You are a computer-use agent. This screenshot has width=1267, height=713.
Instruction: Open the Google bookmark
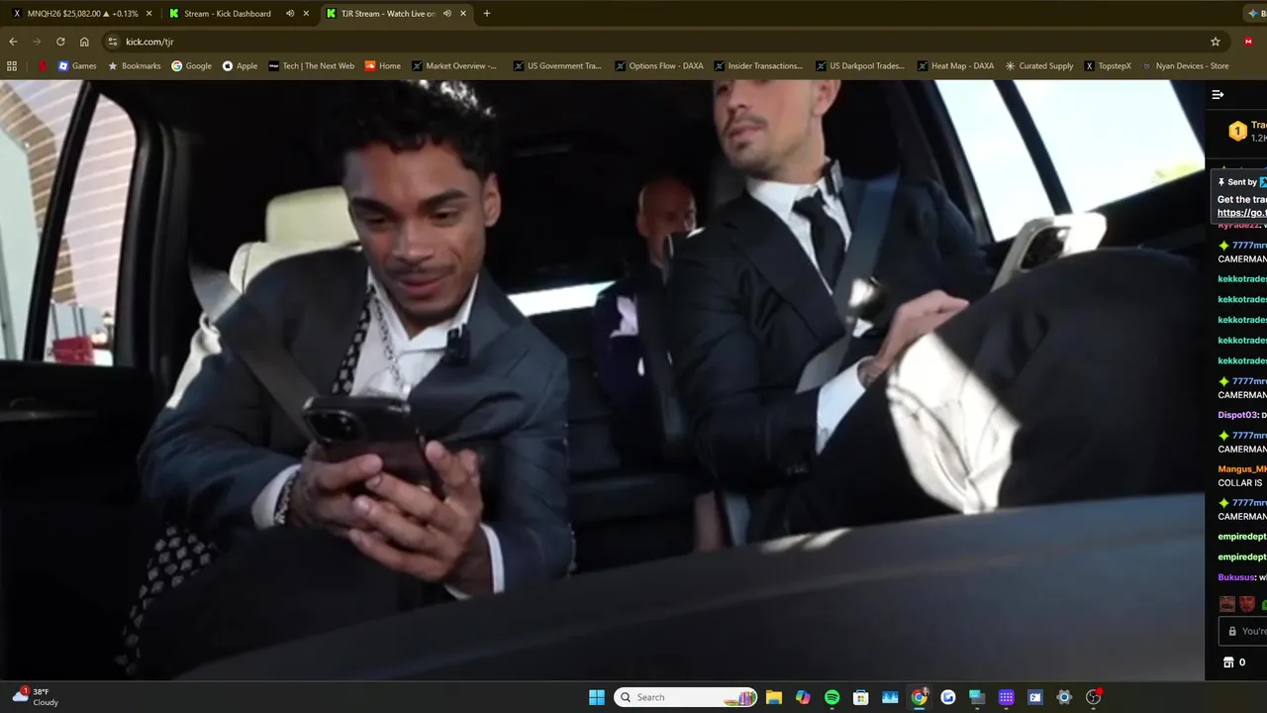pos(191,66)
